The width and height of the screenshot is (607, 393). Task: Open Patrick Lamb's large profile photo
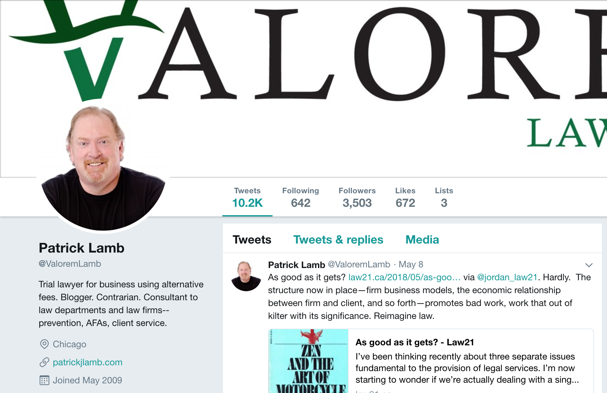[x=103, y=167]
